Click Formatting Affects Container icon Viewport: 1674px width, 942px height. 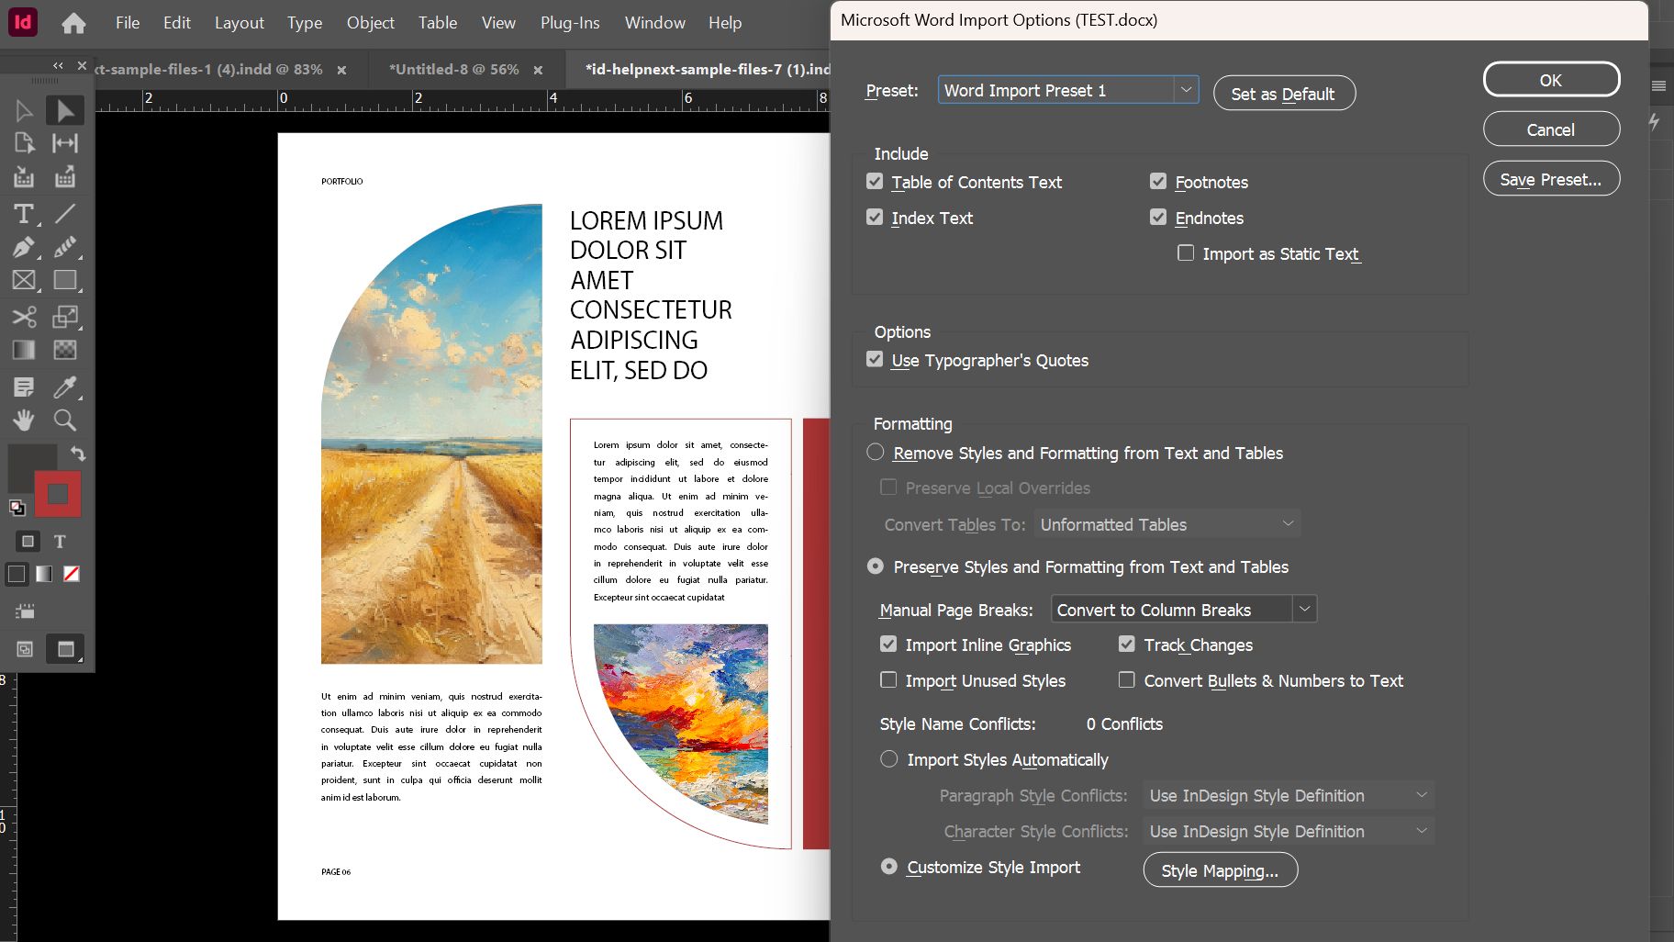pos(28,542)
